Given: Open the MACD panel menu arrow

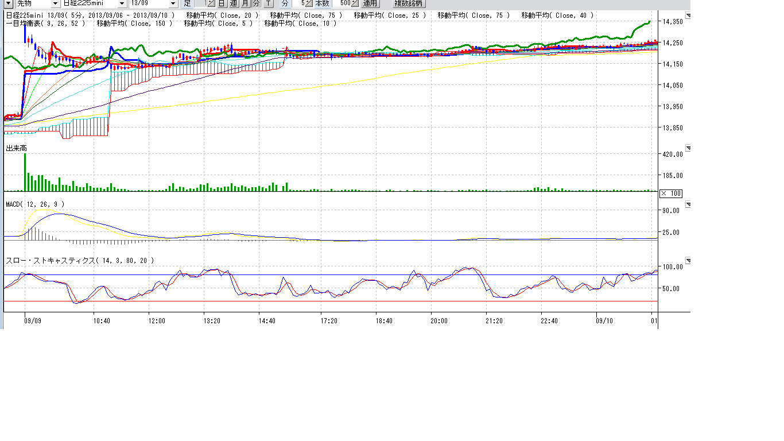Looking at the screenshot, I should click(x=688, y=204).
